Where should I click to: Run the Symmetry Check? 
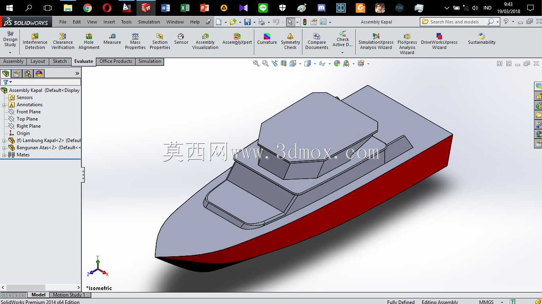290,41
